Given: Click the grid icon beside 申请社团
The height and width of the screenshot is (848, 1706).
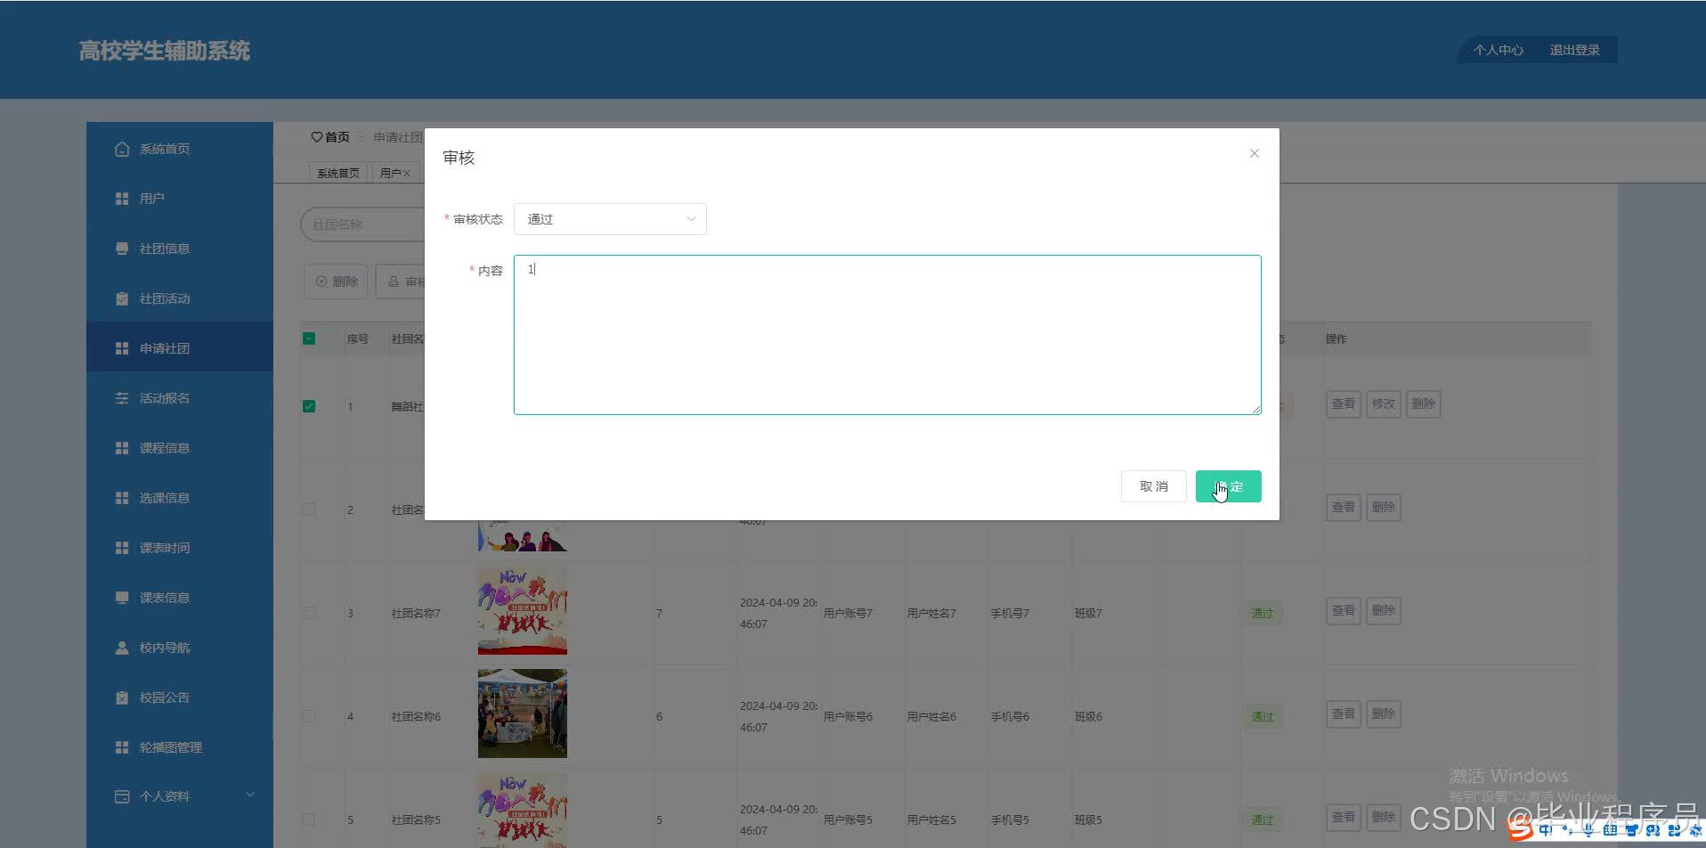Looking at the screenshot, I should [x=122, y=348].
